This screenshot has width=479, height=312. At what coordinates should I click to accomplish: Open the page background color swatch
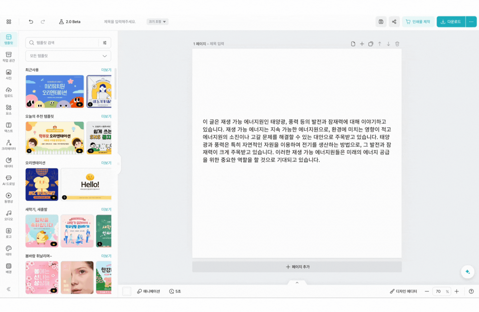click(127, 291)
